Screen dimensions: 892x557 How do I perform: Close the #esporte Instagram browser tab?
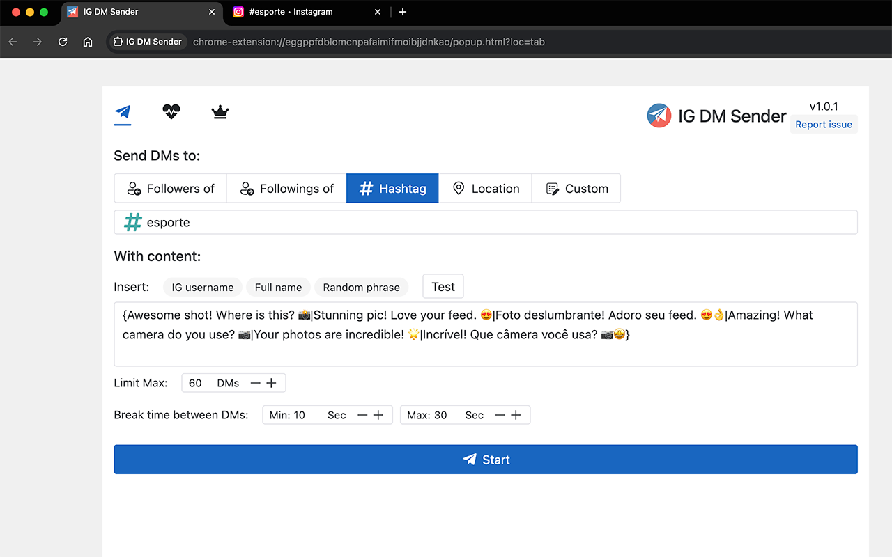[x=378, y=12]
